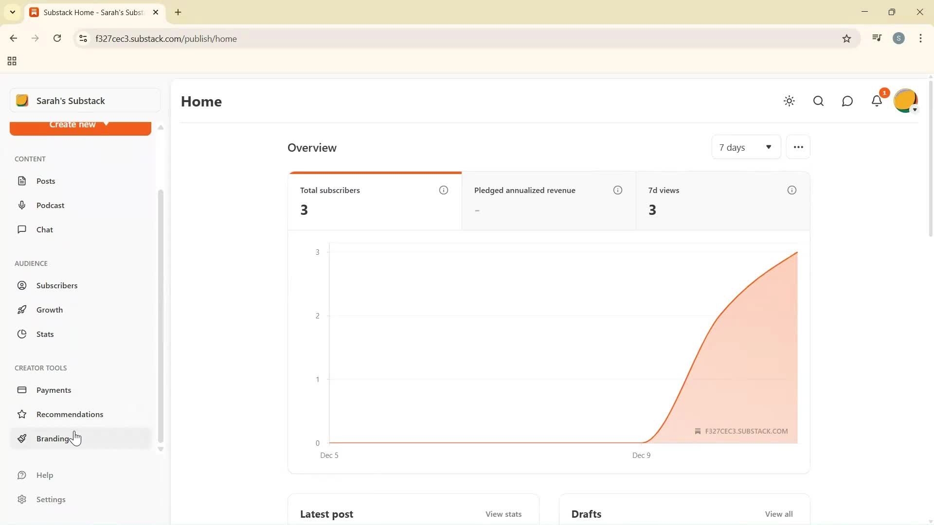
Task: Open profile avatar menu
Action: coord(905,101)
